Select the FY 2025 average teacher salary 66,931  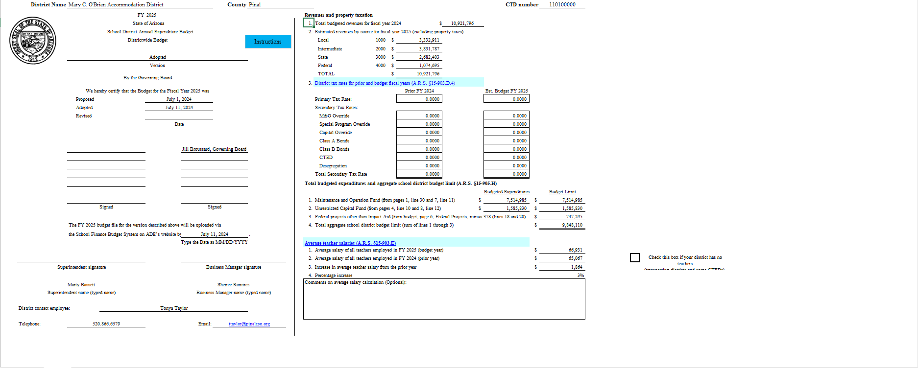[x=562, y=250]
